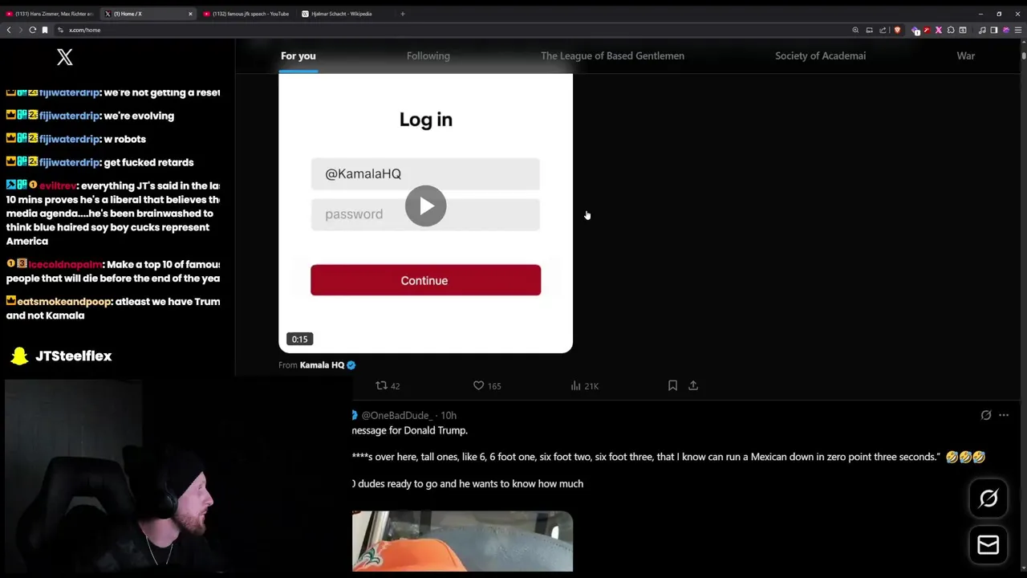Screen dimensions: 1027x578
Task: Click the x.com/home address bar
Action: (x=449, y=30)
